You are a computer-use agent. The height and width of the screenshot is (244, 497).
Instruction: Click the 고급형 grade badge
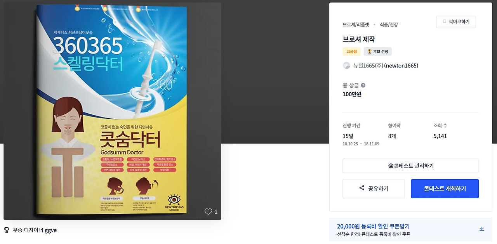[351, 51]
